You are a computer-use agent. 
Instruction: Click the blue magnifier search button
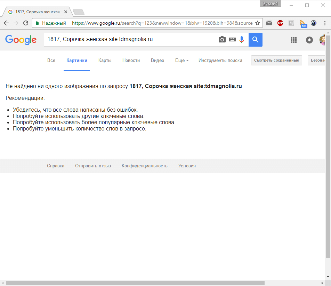256,40
